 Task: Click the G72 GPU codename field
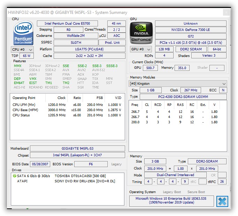click(x=191, y=36)
